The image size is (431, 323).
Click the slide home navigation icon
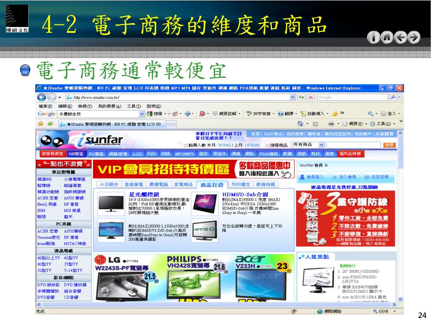(387, 37)
